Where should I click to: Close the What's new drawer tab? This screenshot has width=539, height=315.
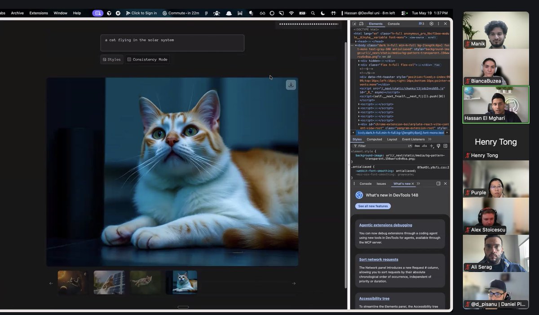413,184
